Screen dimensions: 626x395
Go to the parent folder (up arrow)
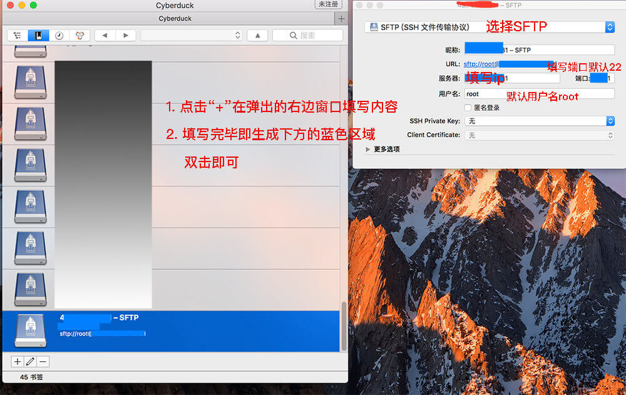(257, 36)
